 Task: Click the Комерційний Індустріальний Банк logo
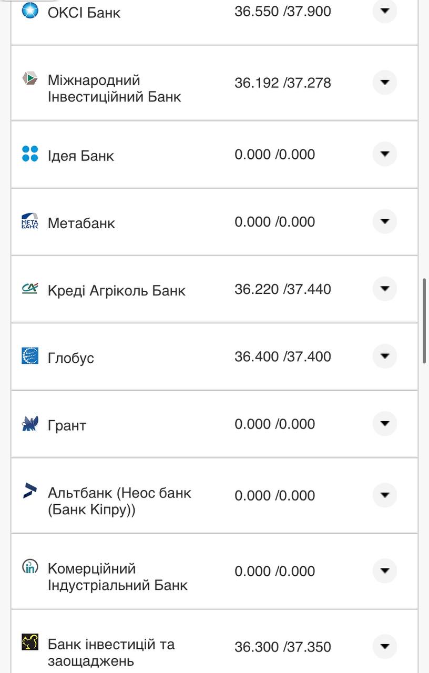[x=30, y=567]
